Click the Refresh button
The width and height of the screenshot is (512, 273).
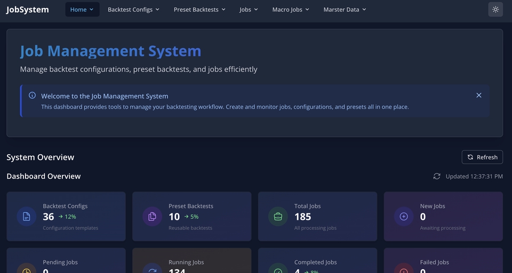tap(482, 157)
